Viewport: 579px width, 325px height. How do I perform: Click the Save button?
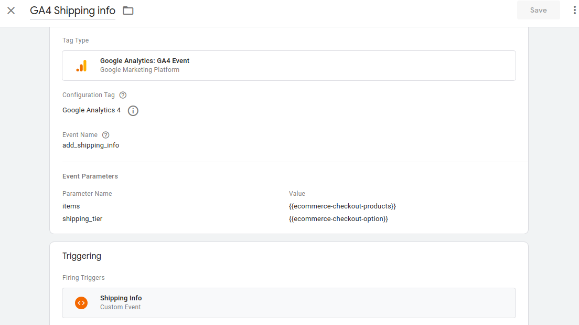tap(538, 10)
